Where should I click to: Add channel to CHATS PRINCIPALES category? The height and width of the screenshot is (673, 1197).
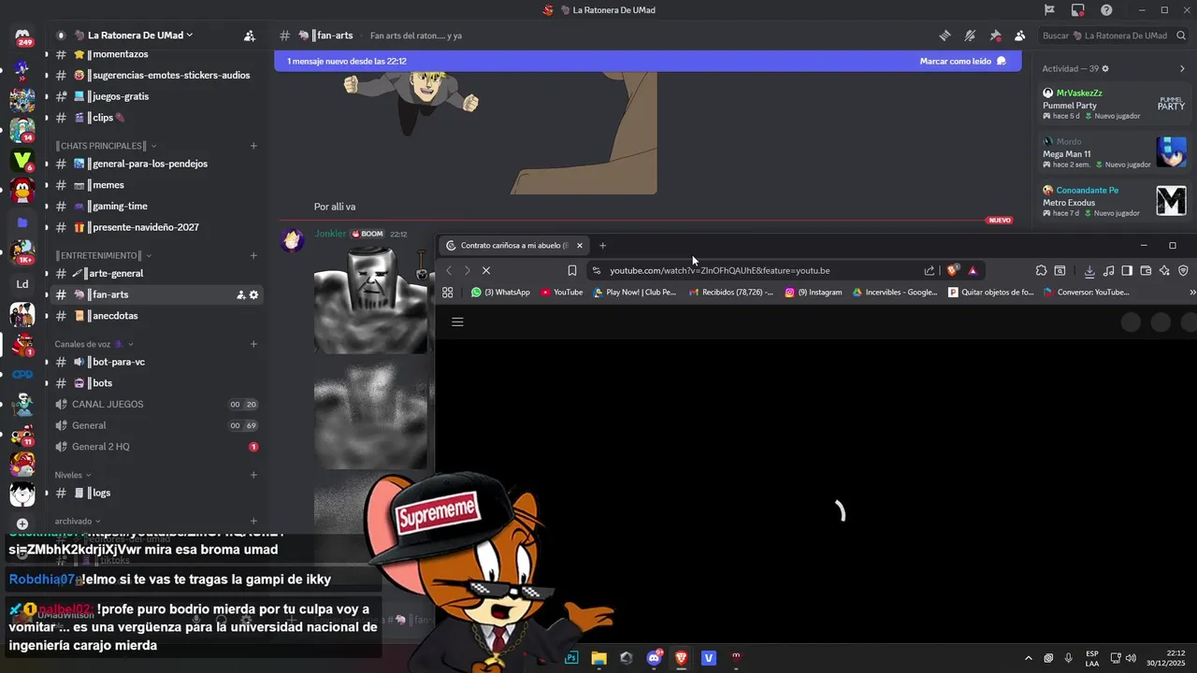(x=253, y=146)
